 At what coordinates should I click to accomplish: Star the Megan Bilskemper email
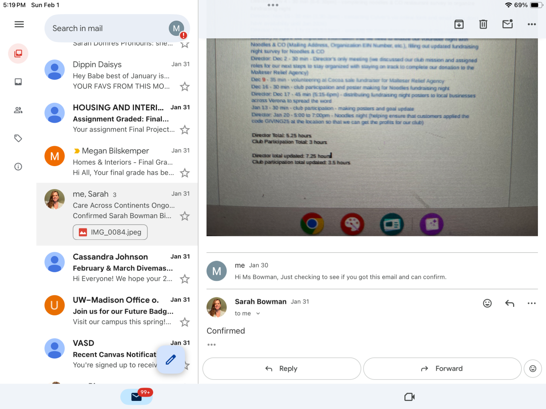(x=185, y=173)
